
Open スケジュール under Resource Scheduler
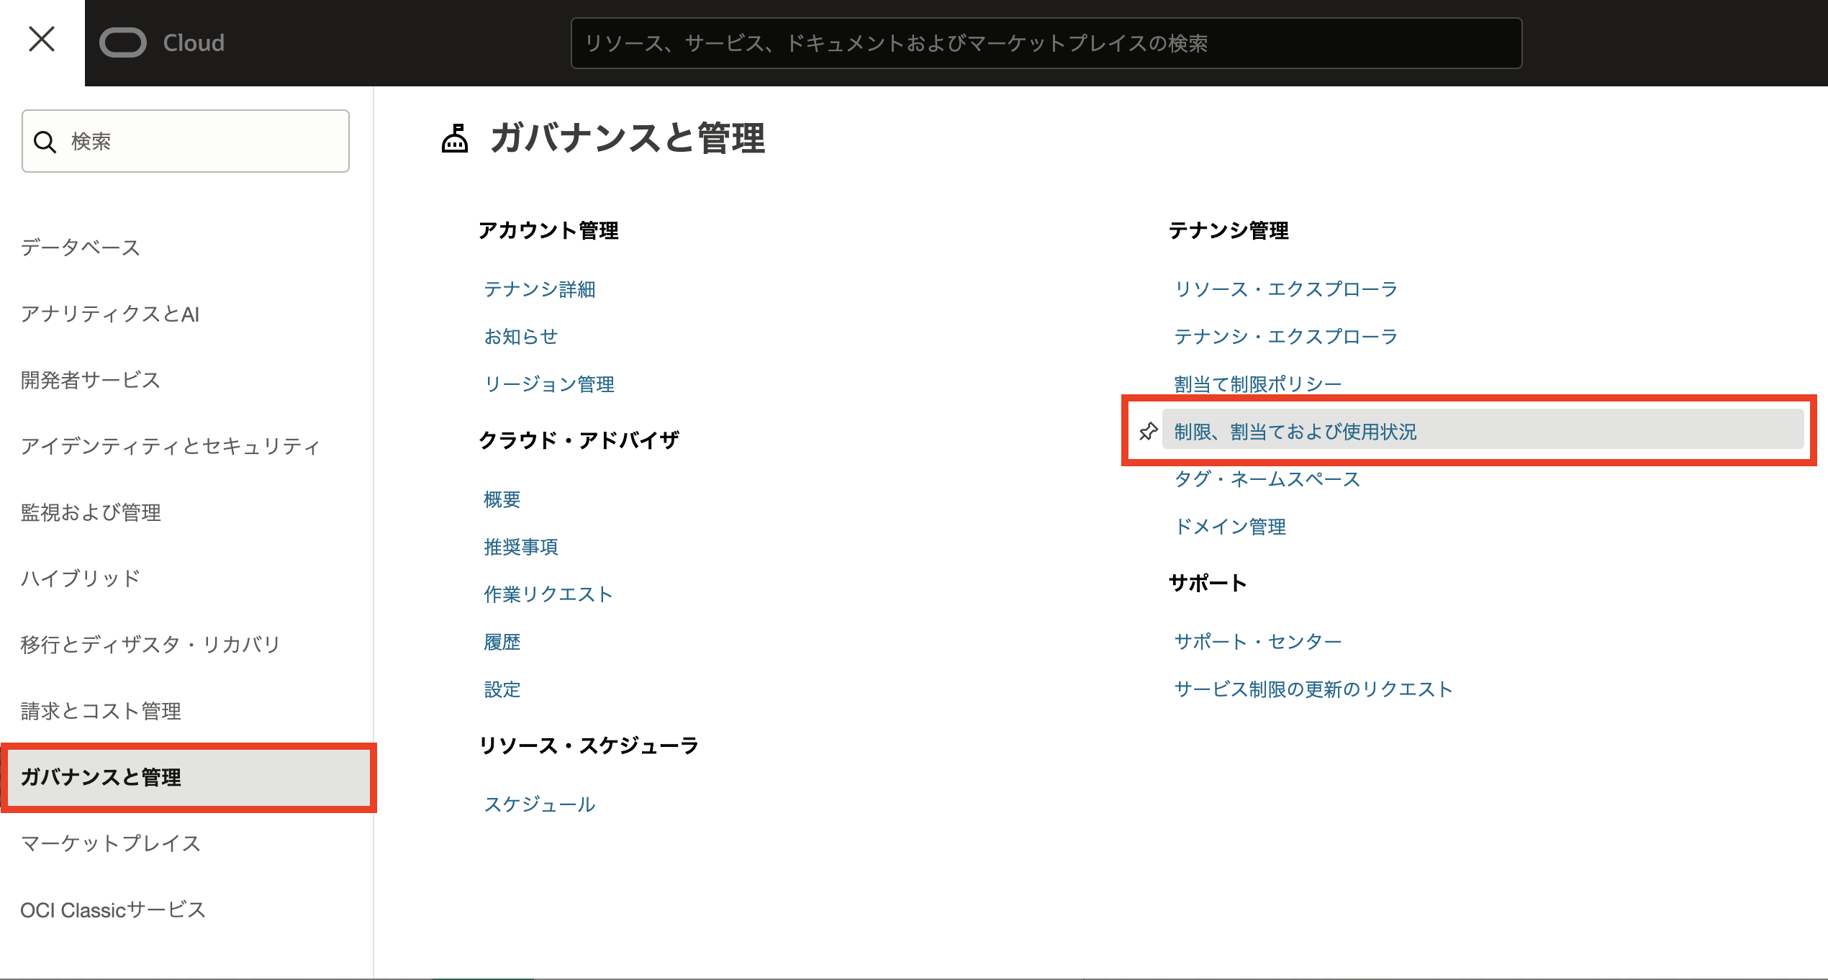tap(539, 804)
